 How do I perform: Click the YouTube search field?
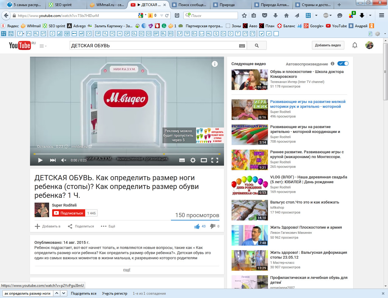(154, 45)
